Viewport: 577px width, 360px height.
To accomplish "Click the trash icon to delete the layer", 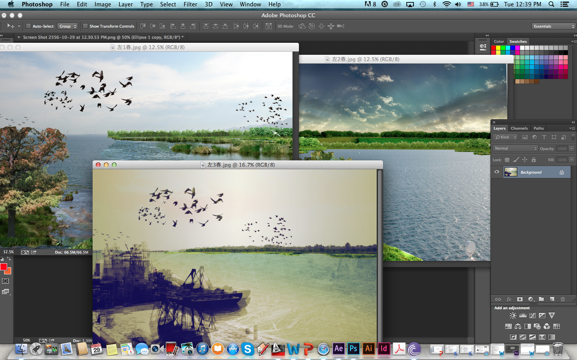I will [x=563, y=299].
